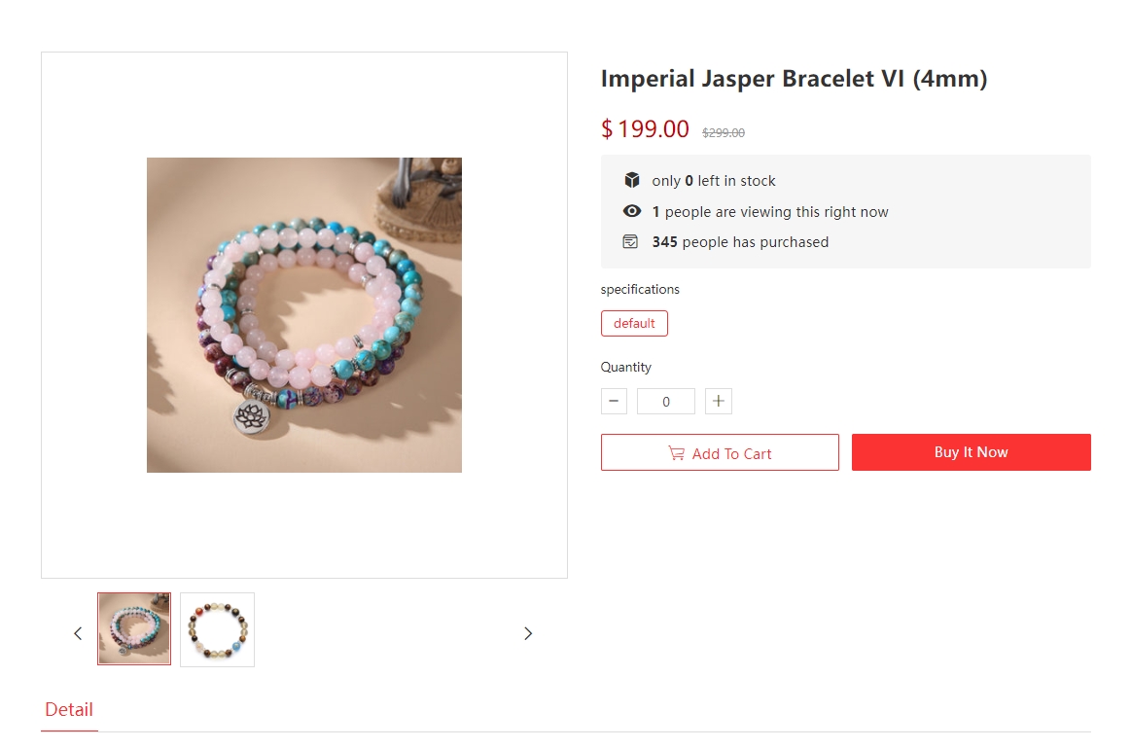The image size is (1131, 748).
Task: Select the pink beaded bracelet thumbnail
Action: [x=134, y=629]
